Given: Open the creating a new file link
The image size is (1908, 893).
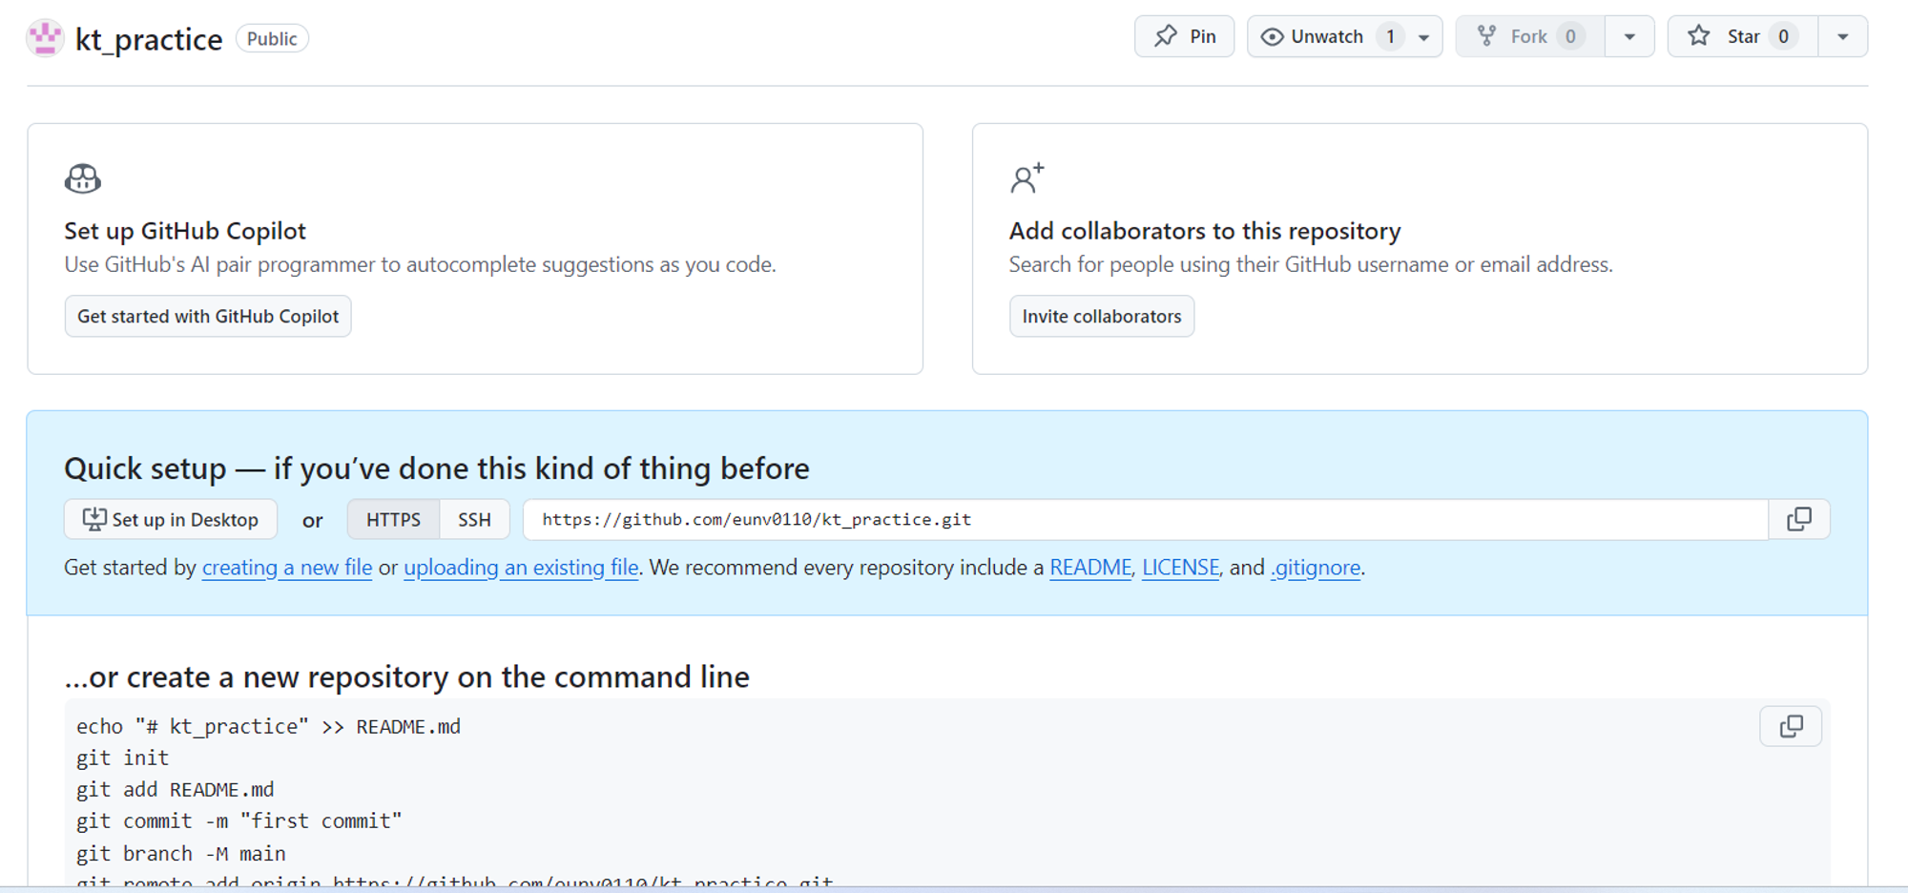Looking at the screenshot, I should tap(287, 568).
